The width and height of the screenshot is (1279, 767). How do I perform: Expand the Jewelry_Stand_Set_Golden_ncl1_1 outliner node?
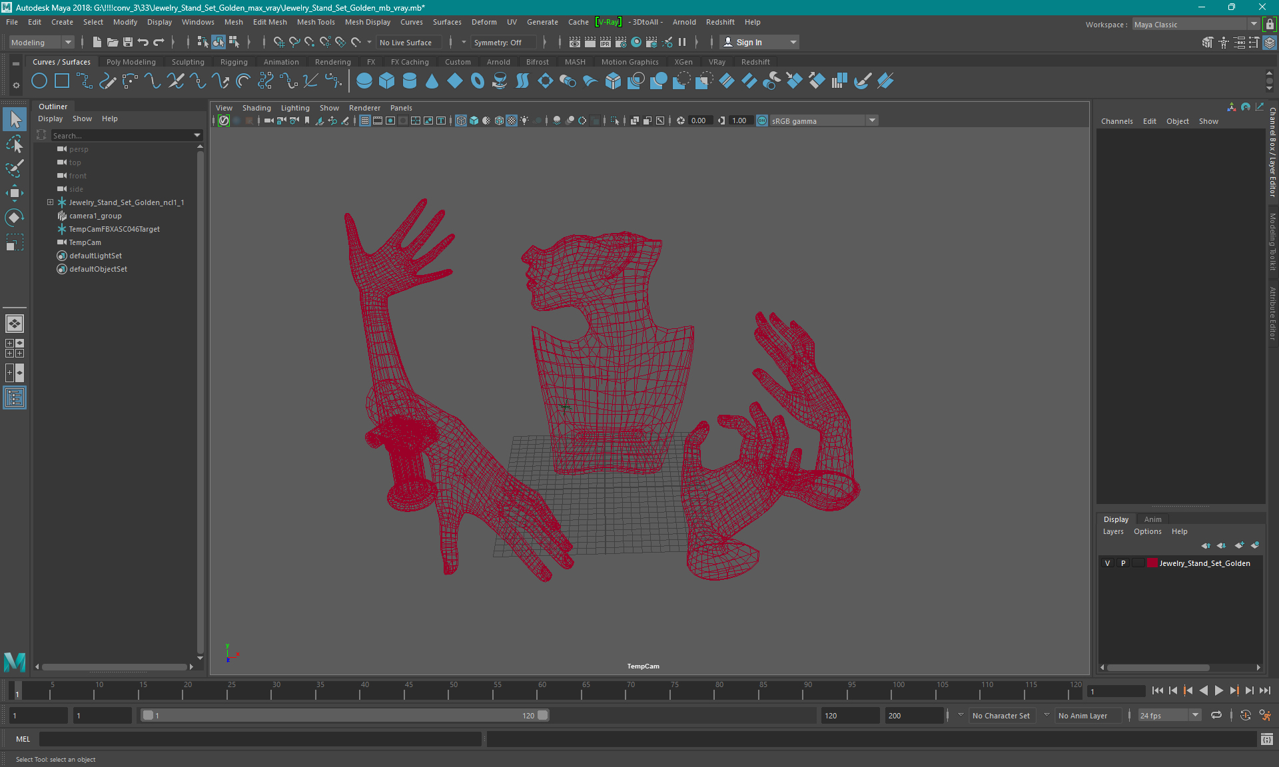[50, 202]
